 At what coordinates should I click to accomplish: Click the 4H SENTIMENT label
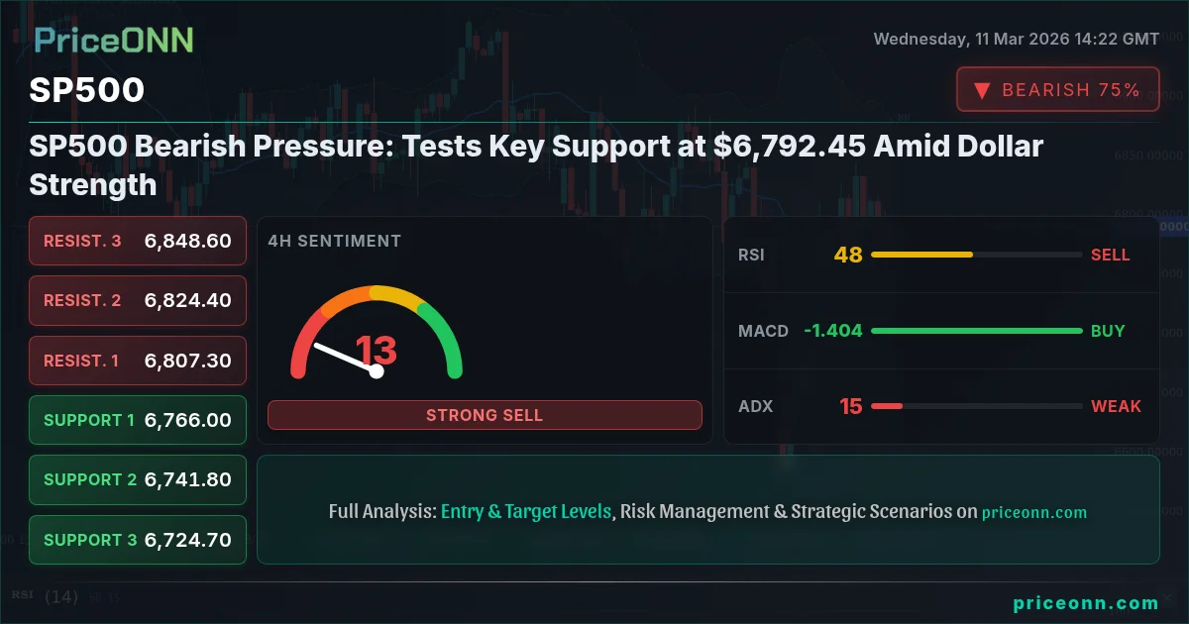pos(335,241)
